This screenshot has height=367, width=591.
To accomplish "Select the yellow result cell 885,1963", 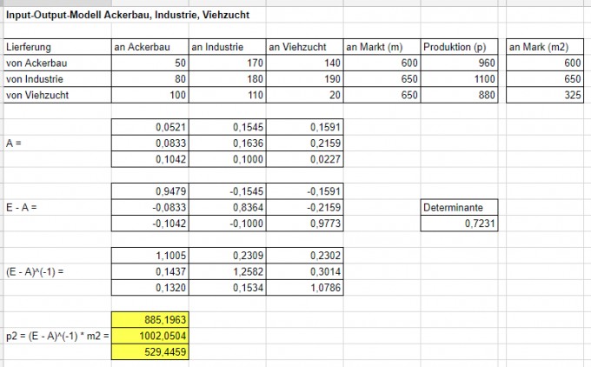I will pos(150,320).
